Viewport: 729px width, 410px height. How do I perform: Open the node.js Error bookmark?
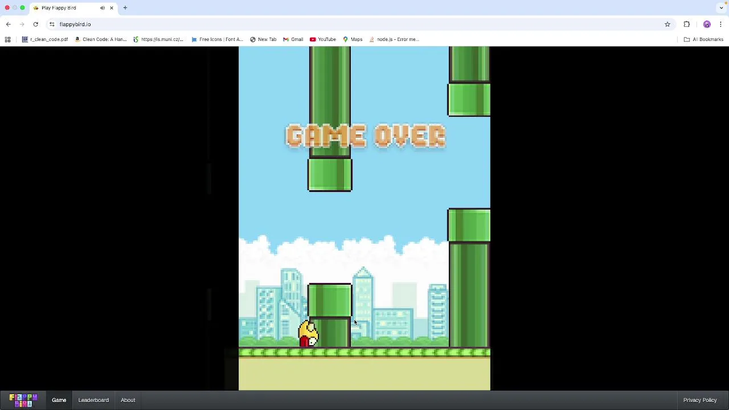394,39
